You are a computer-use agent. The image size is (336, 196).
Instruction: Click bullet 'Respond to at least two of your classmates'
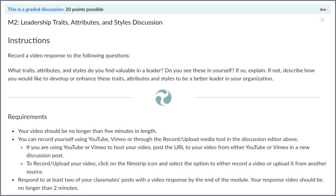[170, 184]
